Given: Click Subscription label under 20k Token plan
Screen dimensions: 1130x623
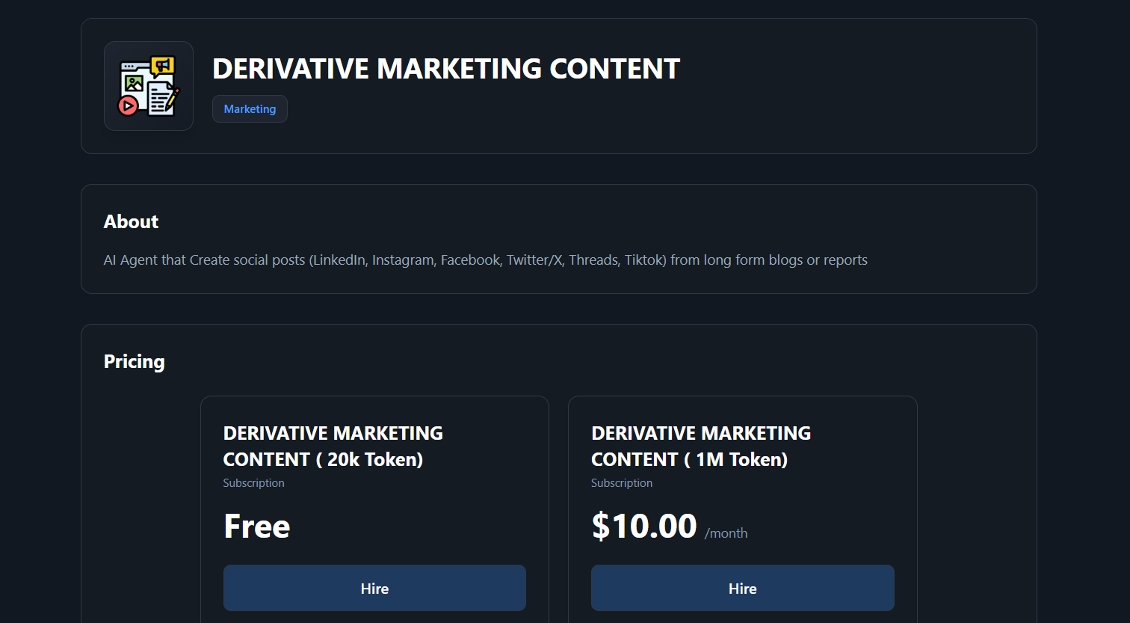Looking at the screenshot, I should pos(253,483).
